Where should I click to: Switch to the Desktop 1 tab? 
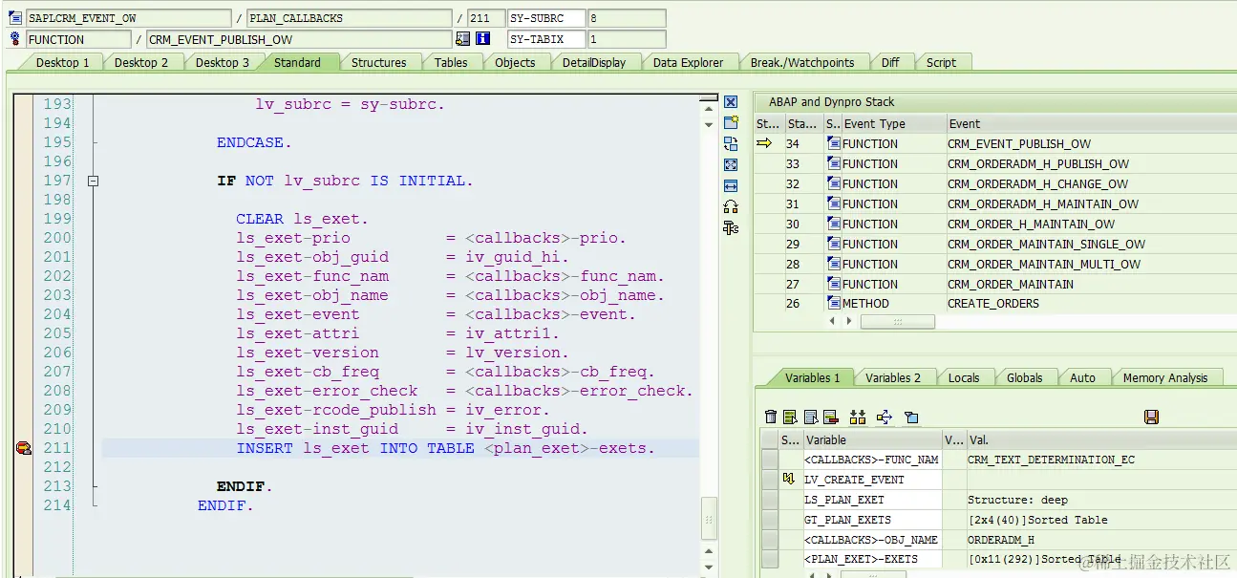[62, 62]
